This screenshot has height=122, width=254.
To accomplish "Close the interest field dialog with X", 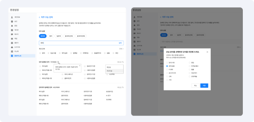I will click(207, 52).
